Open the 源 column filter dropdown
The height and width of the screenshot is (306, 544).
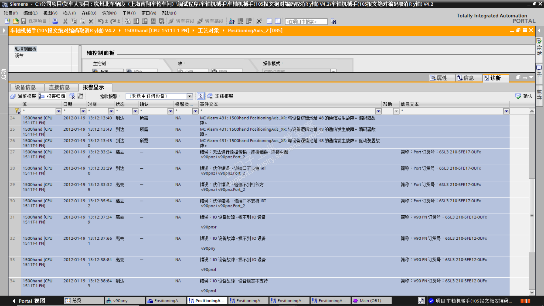pos(59,111)
